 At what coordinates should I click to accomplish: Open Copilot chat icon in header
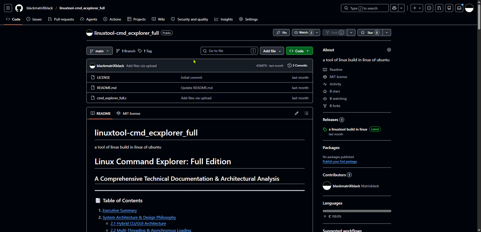[x=394, y=8]
